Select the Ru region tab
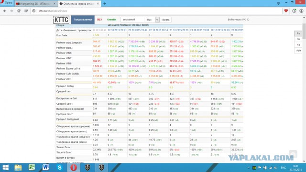 (298, 33)
